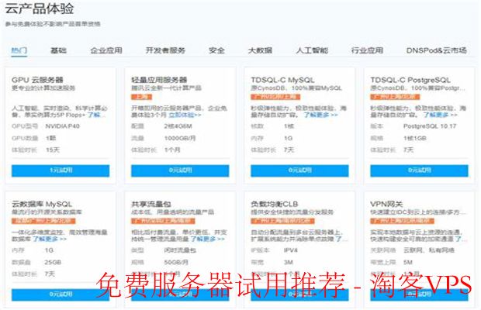
Task: Click the orange region tag in 云数据库 MySQL card
Action: pyautogui.click(x=43, y=221)
